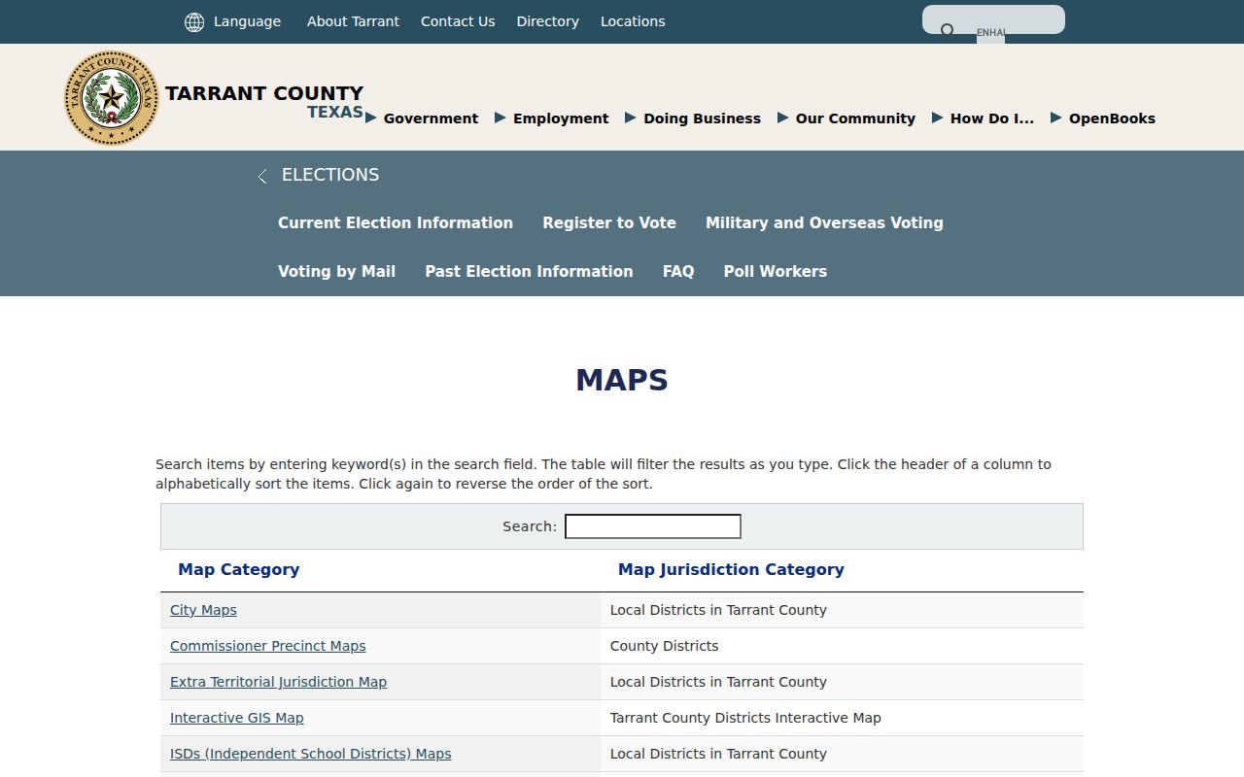Image resolution: width=1244 pixels, height=777 pixels.
Task: Open the Directory link
Action: pyautogui.click(x=547, y=21)
